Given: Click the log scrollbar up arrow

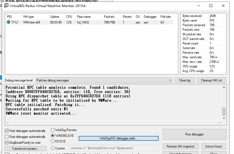Looking at the screenshot, I should (x=224, y=87).
